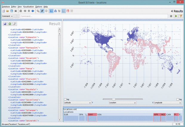Click the Location name "Selanpaa" line
This screenshot has height=127, width=185.
[x=23, y=110]
